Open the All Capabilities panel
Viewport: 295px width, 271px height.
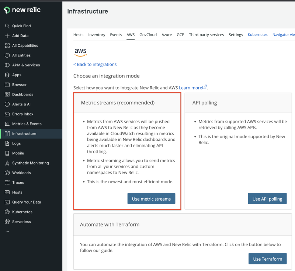coord(24,45)
